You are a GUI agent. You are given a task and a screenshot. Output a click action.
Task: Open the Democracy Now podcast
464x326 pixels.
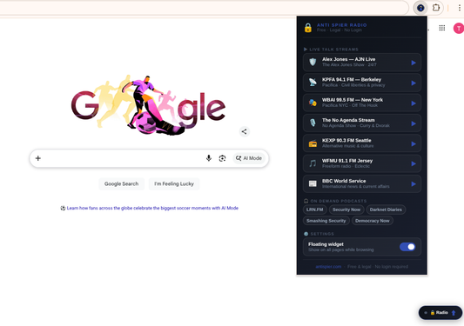[373, 221]
